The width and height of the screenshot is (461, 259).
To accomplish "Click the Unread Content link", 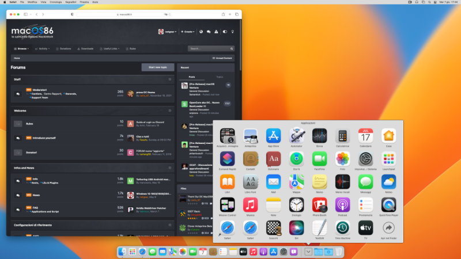I will (222, 58).
